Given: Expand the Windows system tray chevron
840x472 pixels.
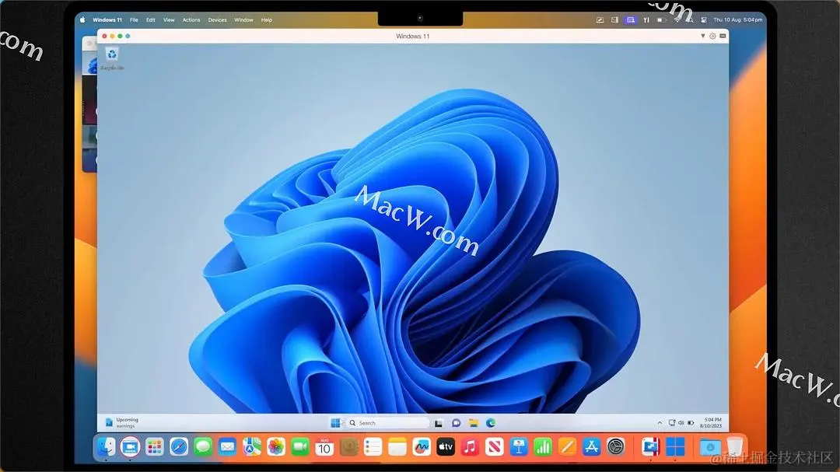Looking at the screenshot, I should coord(660,423).
